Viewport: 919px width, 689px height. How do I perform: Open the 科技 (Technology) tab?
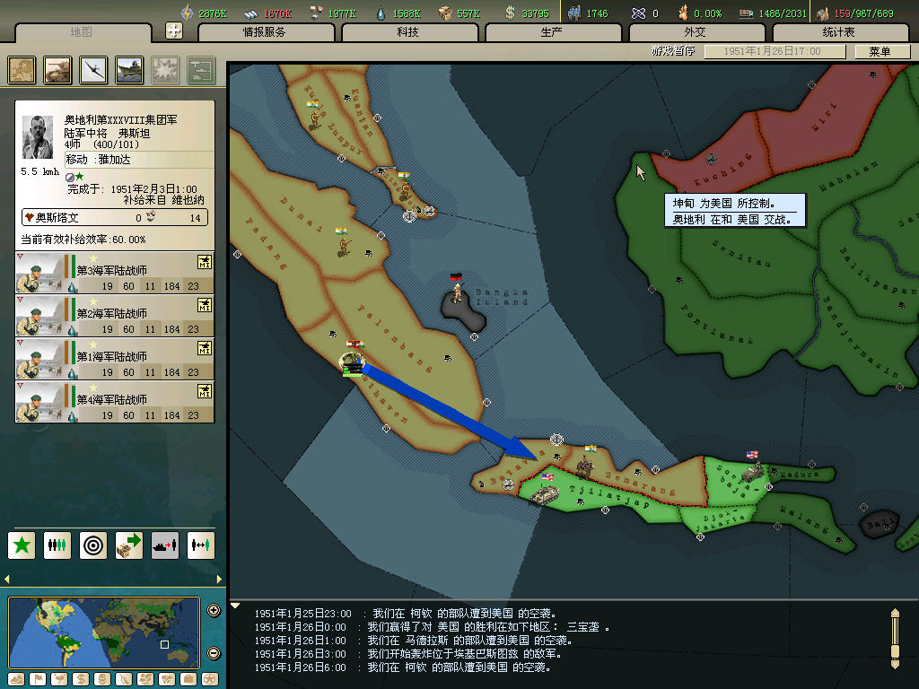tap(408, 32)
